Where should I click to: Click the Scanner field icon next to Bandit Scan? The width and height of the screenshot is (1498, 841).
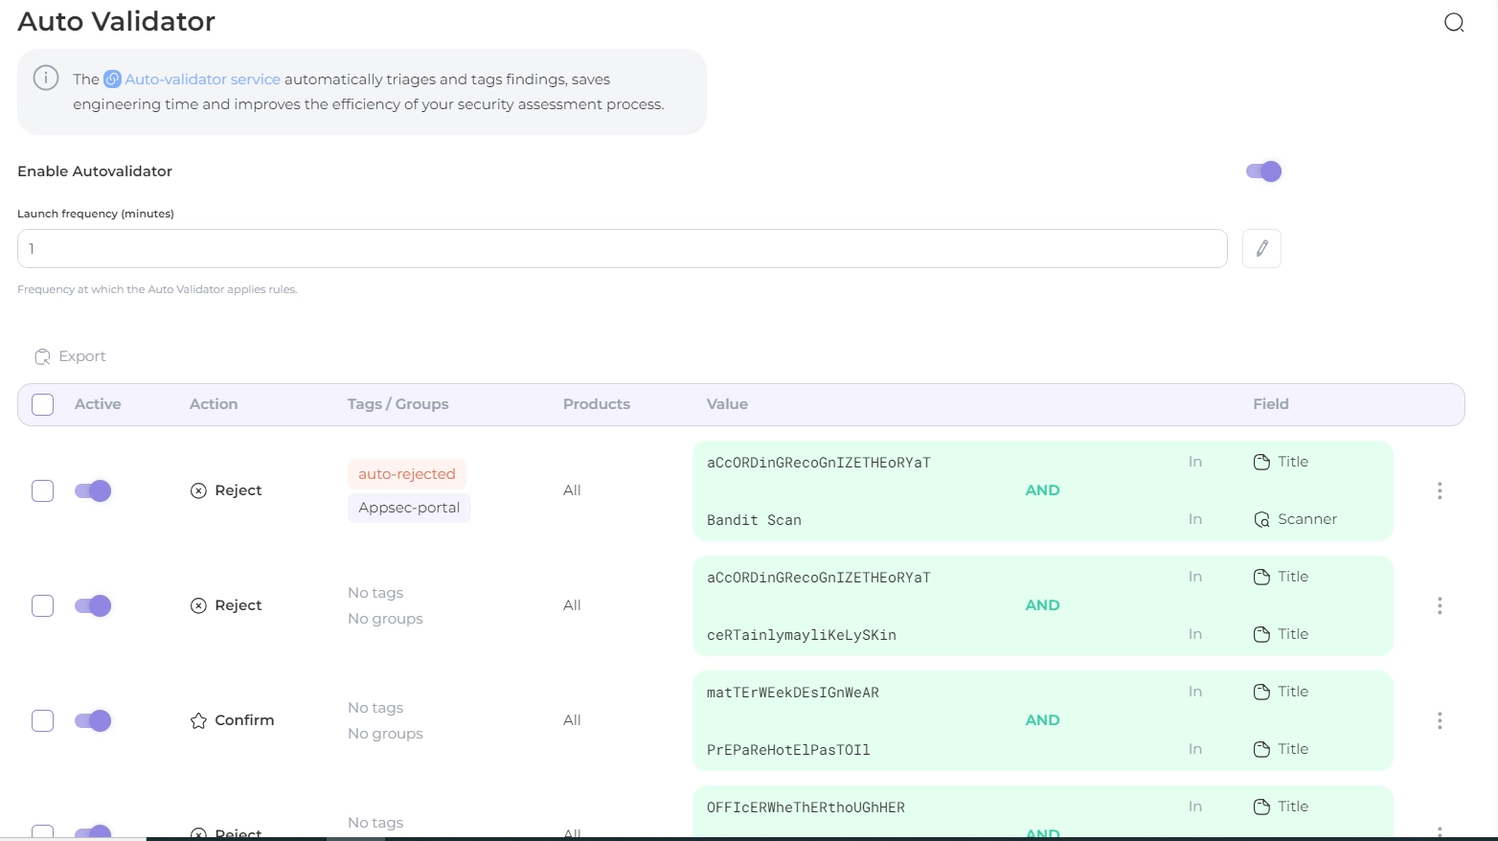[1261, 519]
